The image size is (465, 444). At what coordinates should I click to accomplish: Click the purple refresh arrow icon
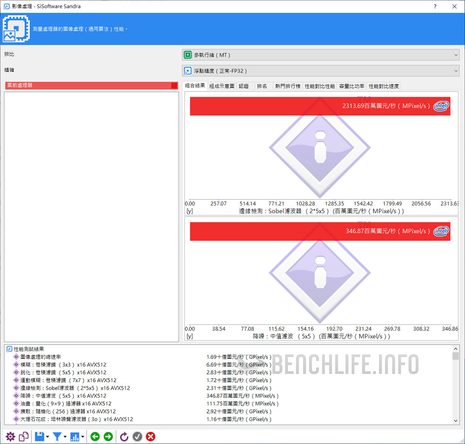coord(124,437)
